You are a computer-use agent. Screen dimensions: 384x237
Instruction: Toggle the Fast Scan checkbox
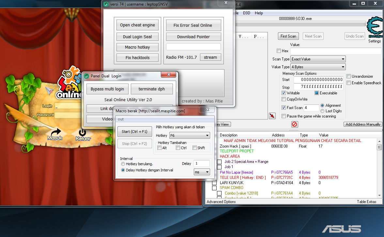(x=284, y=107)
